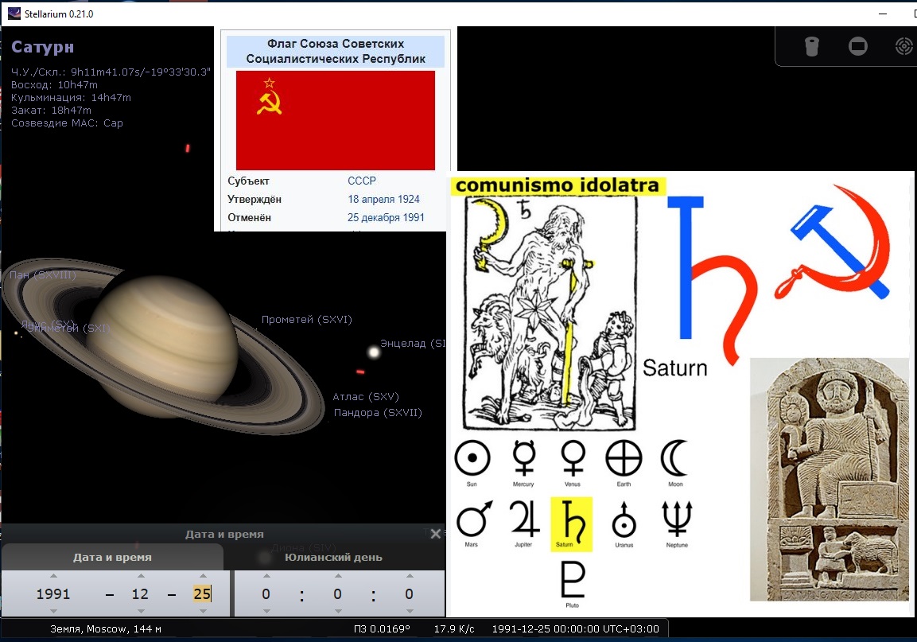Click the blue and red hammer and sickle graphic
Screen dimensions: 917x642
coord(833,241)
